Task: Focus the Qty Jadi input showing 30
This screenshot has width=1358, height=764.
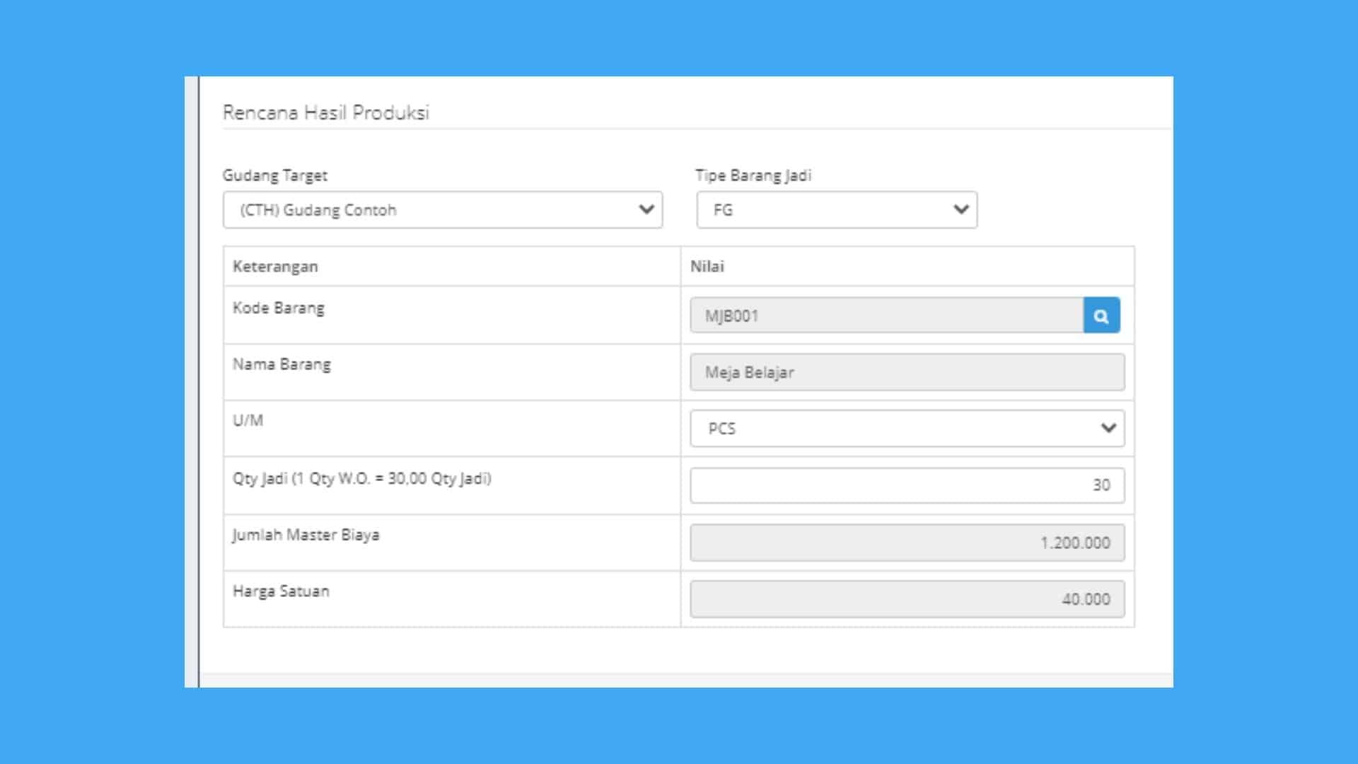Action: click(x=907, y=485)
